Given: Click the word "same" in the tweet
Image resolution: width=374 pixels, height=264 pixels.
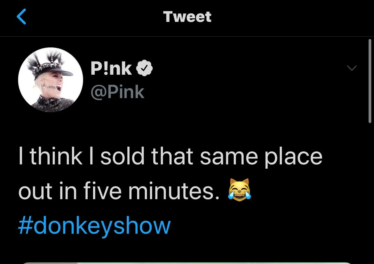Looking at the screenshot, I should click(229, 156).
